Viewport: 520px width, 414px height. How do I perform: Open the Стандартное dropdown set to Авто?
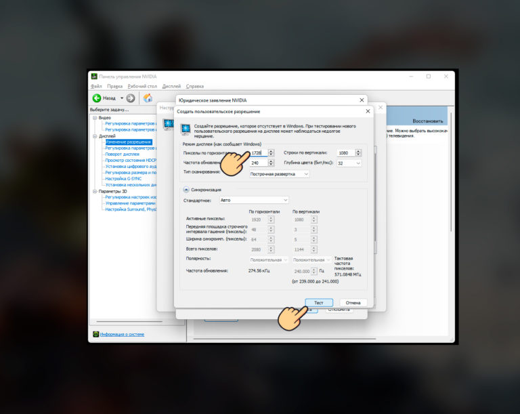[254, 200]
